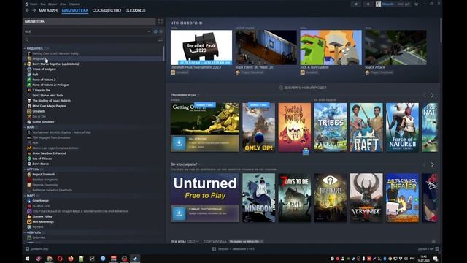The image size is (467, 263).
Task: Open the Tribes of Midgard cover
Action: 331,127
